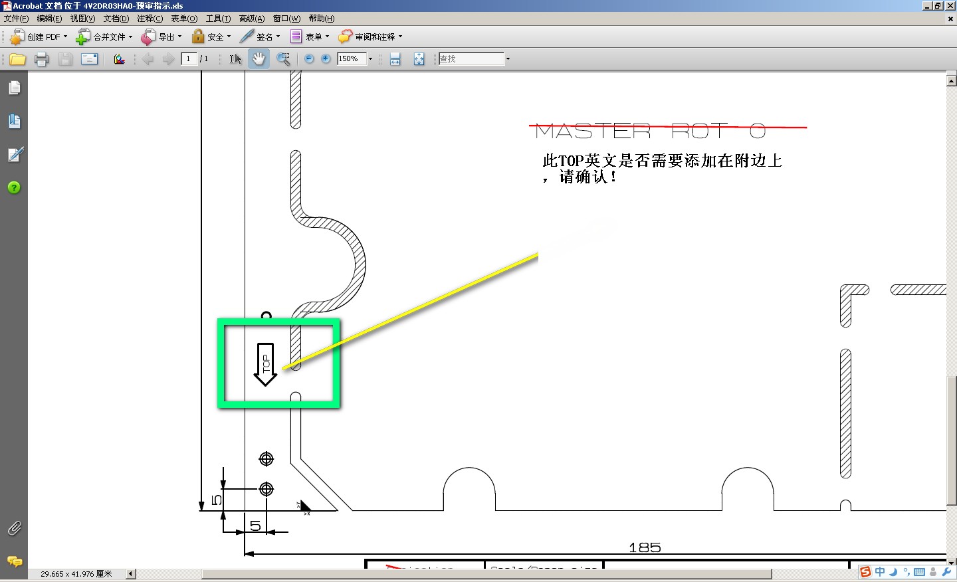Click the zoom level 150% field
957x582 pixels.
352,59
